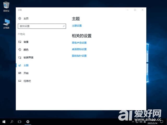The height and width of the screenshot is (125, 167).
Task: Click inside the 查找设置 search field
Action: coord(42,26)
